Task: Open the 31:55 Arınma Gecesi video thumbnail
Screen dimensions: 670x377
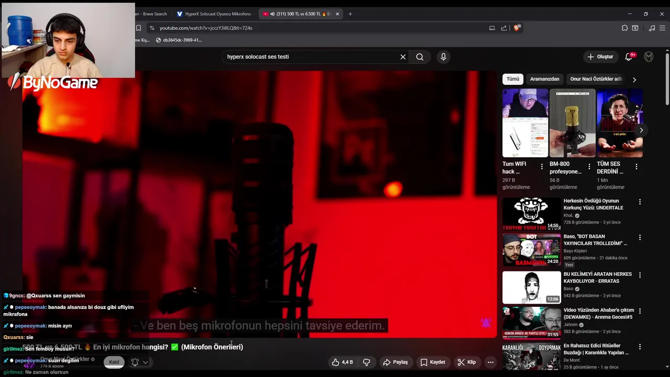Action: pos(532,323)
